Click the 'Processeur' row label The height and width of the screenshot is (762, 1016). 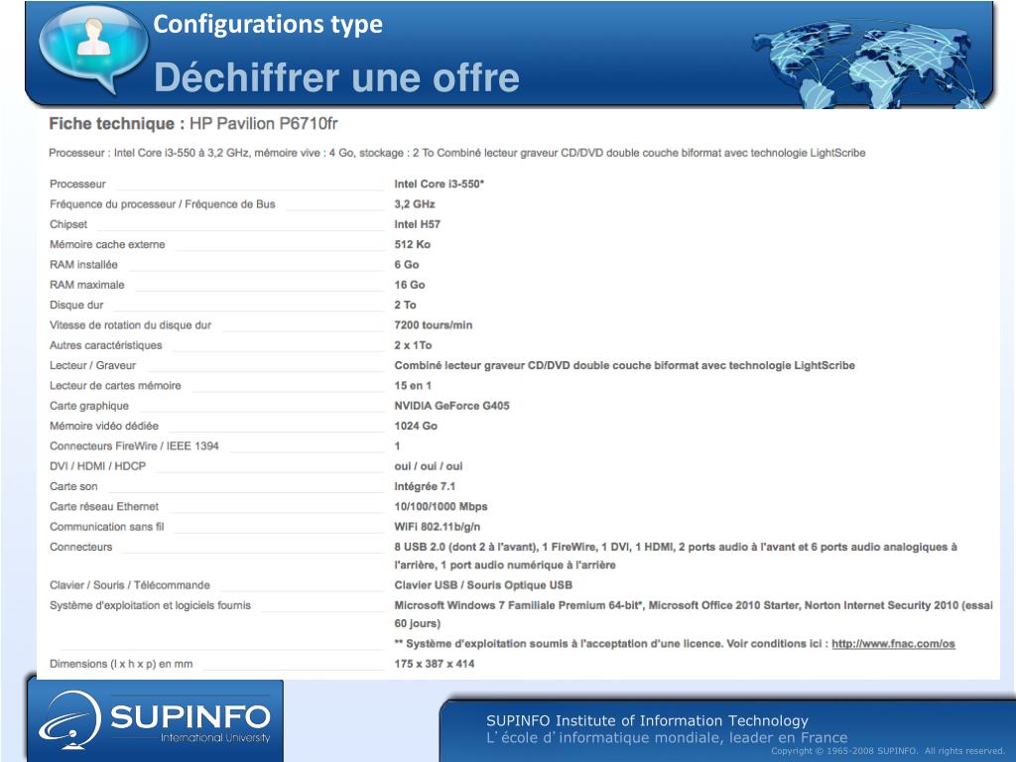tap(77, 184)
